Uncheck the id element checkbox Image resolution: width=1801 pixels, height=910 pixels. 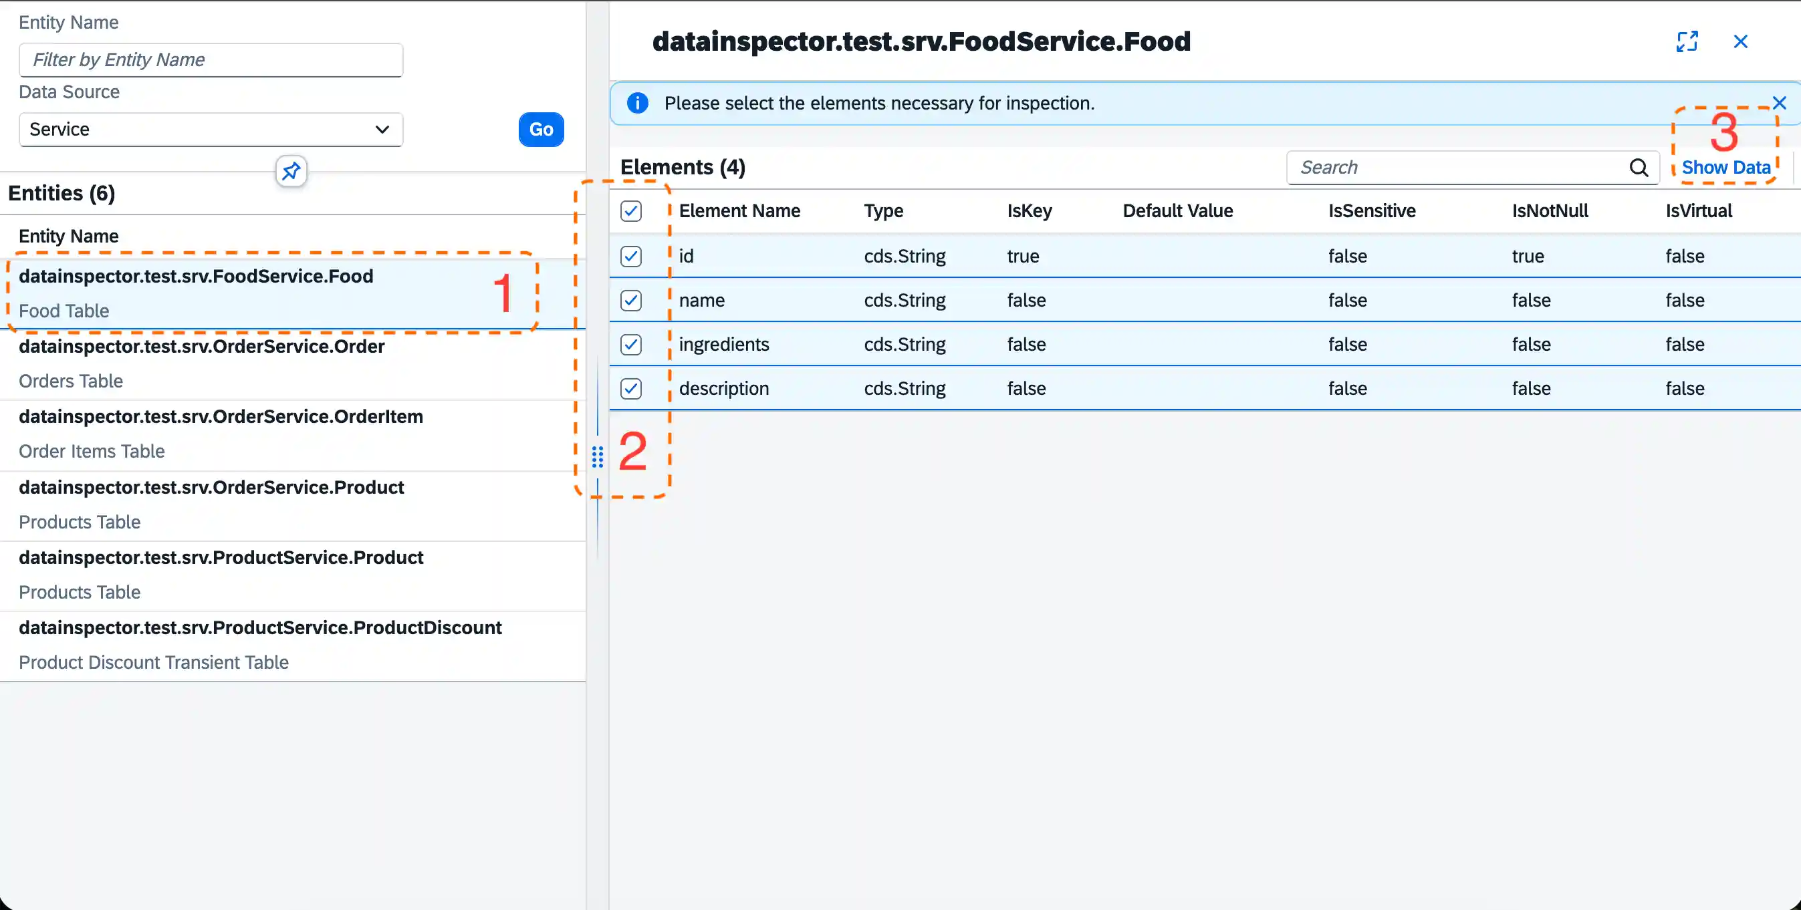pyautogui.click(x=630, y=256)
